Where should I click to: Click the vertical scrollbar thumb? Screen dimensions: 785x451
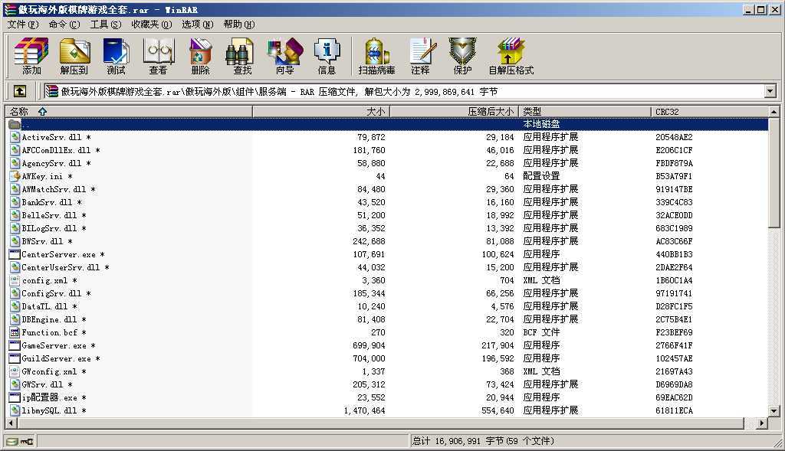click(774, 174)
